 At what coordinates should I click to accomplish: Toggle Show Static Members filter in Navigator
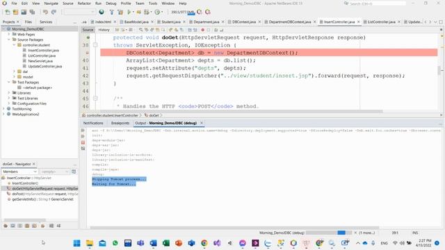click(20, 226)
